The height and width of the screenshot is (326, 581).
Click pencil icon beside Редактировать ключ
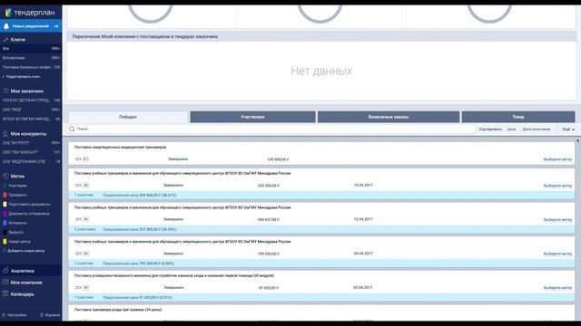click(x=4, y=77)
